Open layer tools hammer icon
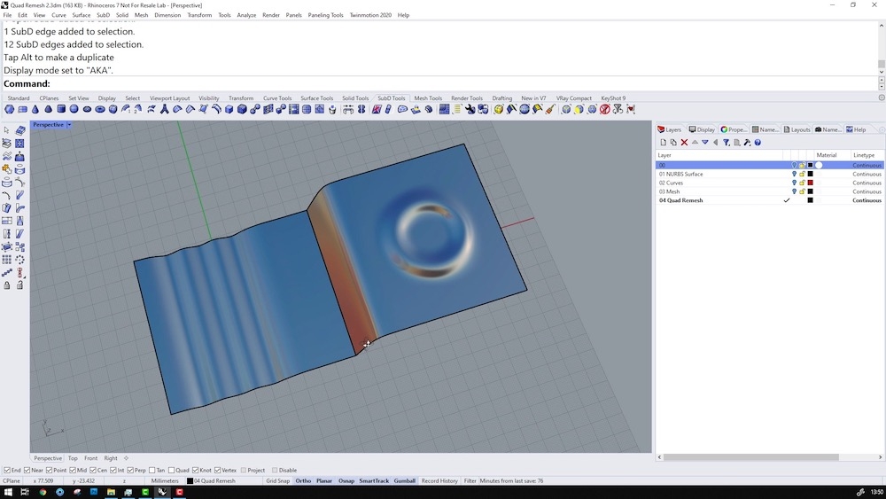This screenshot has height=499, width=886. point(747,143)
